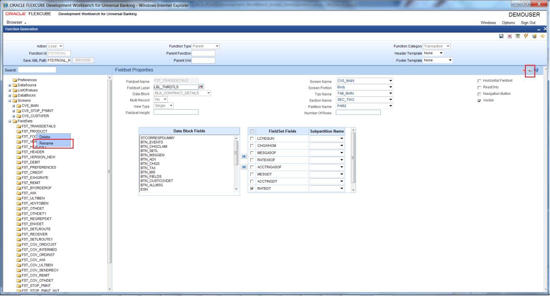This screenshot has height=296, width=550.
Task: Select FST_VERSION_NEW in the tree
Action: tap(39, 157)
